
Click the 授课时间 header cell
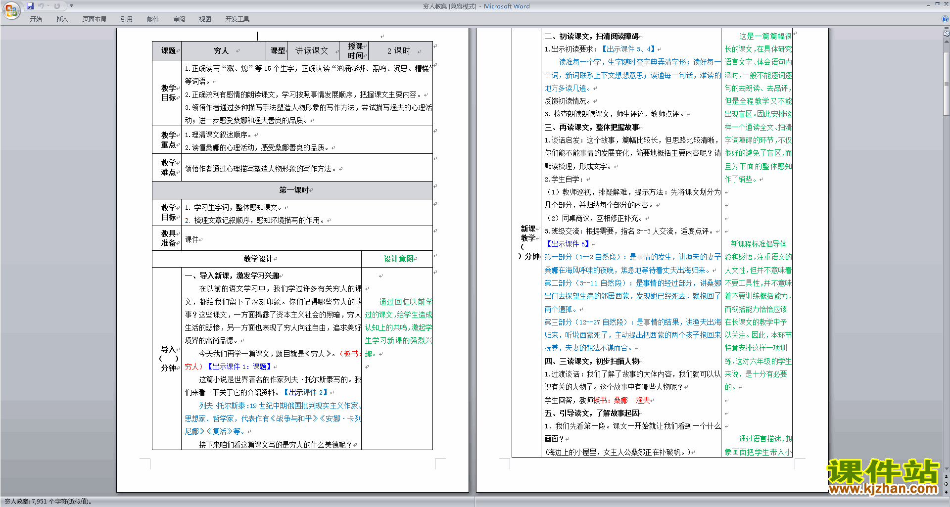pyautogui.click(x=354, y=50)
